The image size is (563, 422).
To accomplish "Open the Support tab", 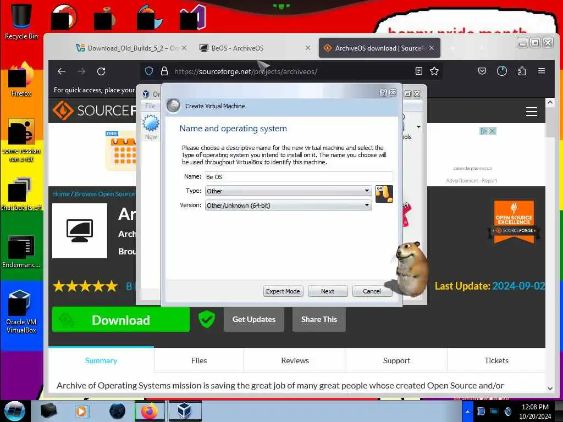I will [x=396, y=360].
